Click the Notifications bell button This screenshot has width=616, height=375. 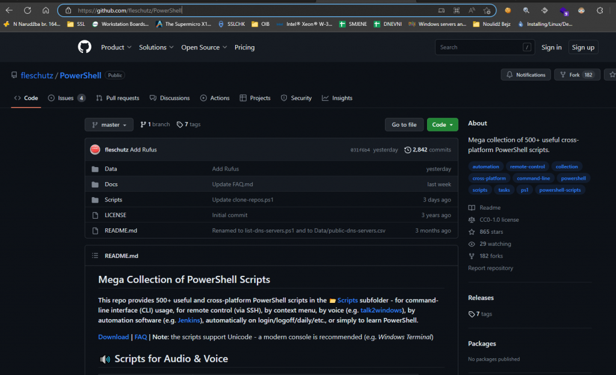[525, 75]
